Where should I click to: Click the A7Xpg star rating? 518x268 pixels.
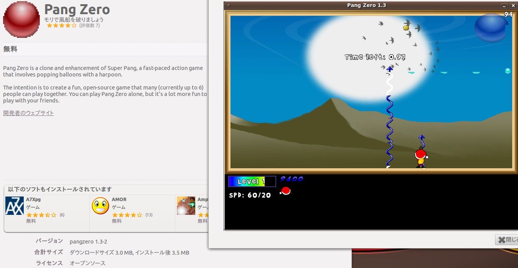click(41, 215)
